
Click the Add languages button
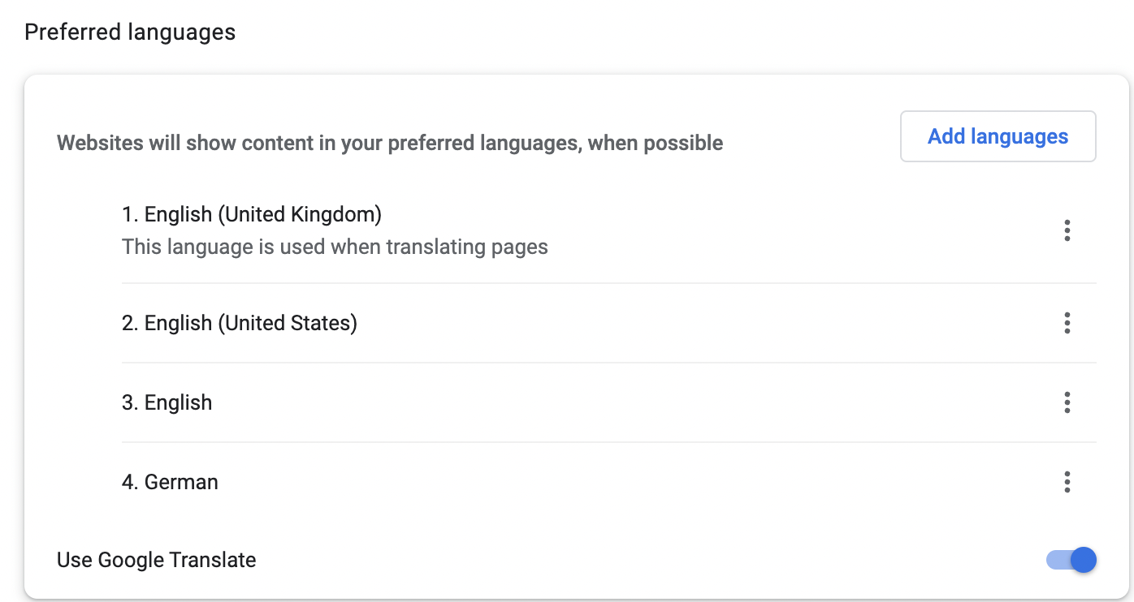point(998,136)
